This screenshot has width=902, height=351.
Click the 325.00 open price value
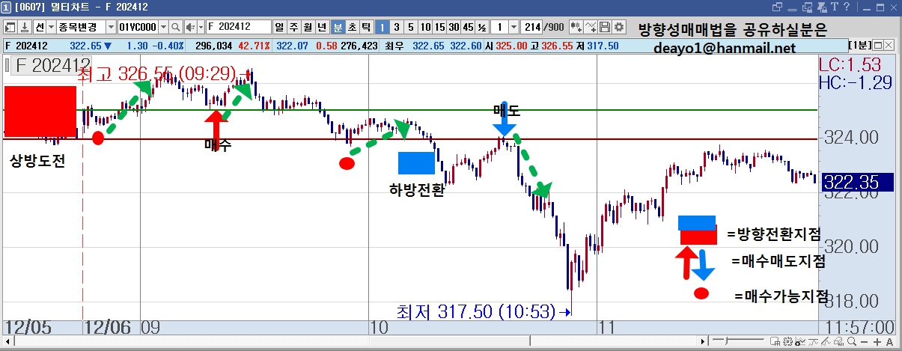coord(511,46)
